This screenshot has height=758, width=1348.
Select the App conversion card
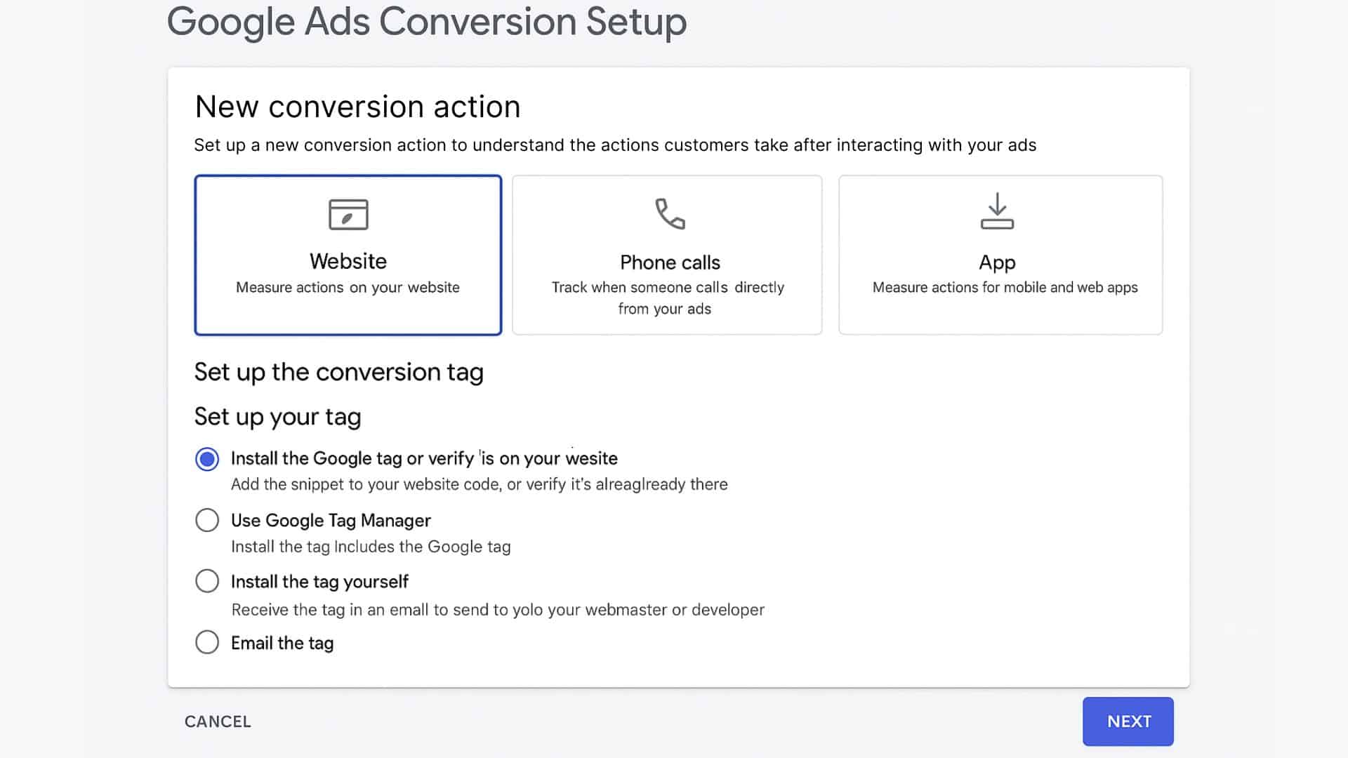(1000, 255)
